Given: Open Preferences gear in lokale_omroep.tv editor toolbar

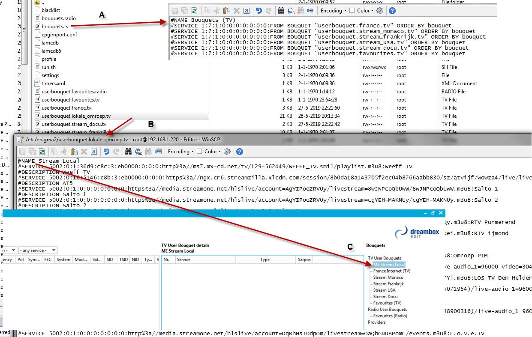Looking at the screenshot, I should 228,151.
